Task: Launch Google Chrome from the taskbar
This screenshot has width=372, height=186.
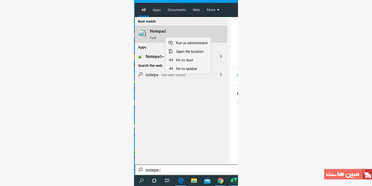Action: (x=220, y=180)
